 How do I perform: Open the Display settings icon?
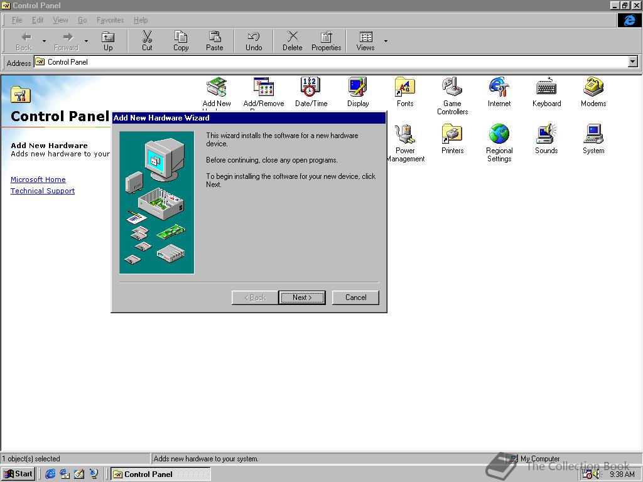point(358,87)
